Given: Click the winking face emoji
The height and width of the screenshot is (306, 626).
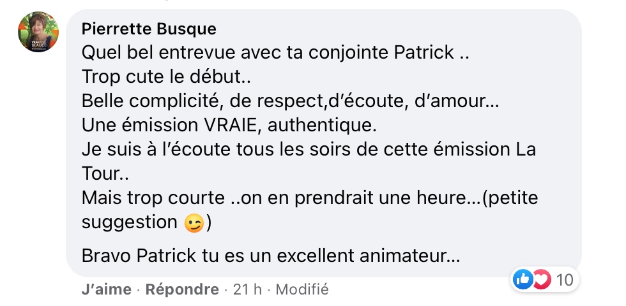Looking at the screenshot, I should coord(194,222).
